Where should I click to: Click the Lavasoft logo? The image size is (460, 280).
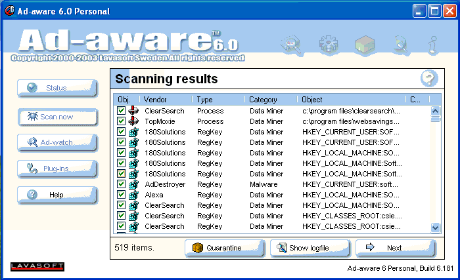click(x=37, y=266)
